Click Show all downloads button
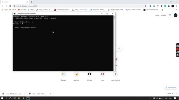Viewport: 179px width, 100px height. (x=170, y=94)
